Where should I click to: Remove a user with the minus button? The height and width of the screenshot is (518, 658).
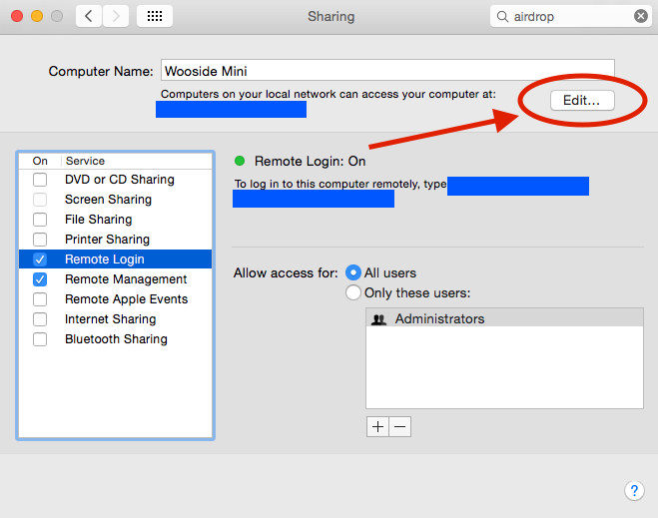coord(400,426)
